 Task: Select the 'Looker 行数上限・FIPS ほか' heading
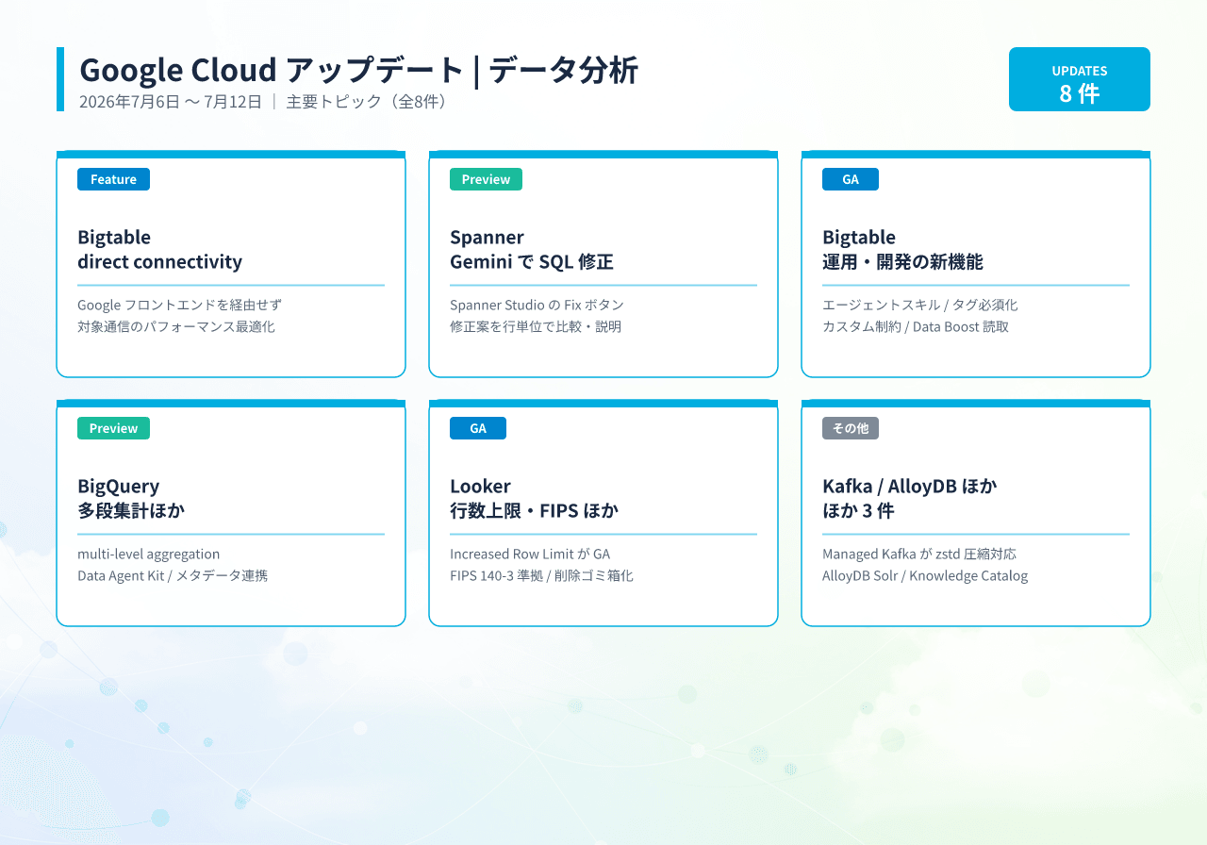pos(534,498)
